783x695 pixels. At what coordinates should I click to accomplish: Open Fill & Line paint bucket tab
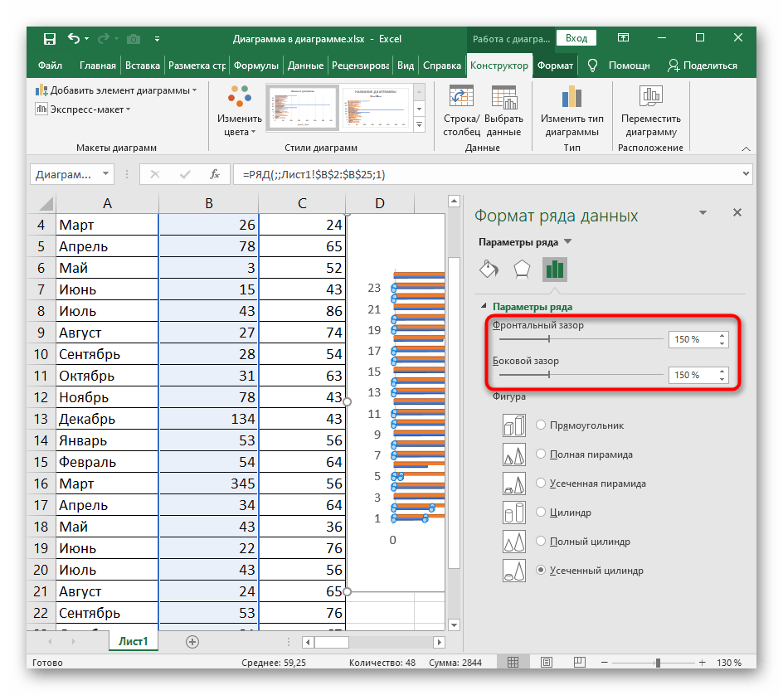[489, 270]
